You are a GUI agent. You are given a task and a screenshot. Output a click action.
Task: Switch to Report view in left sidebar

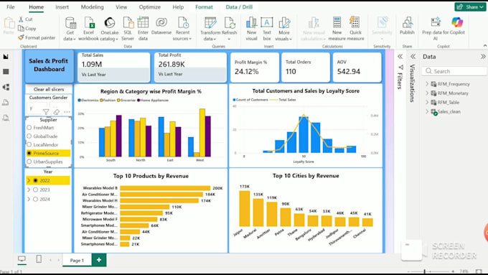[6, 57]
